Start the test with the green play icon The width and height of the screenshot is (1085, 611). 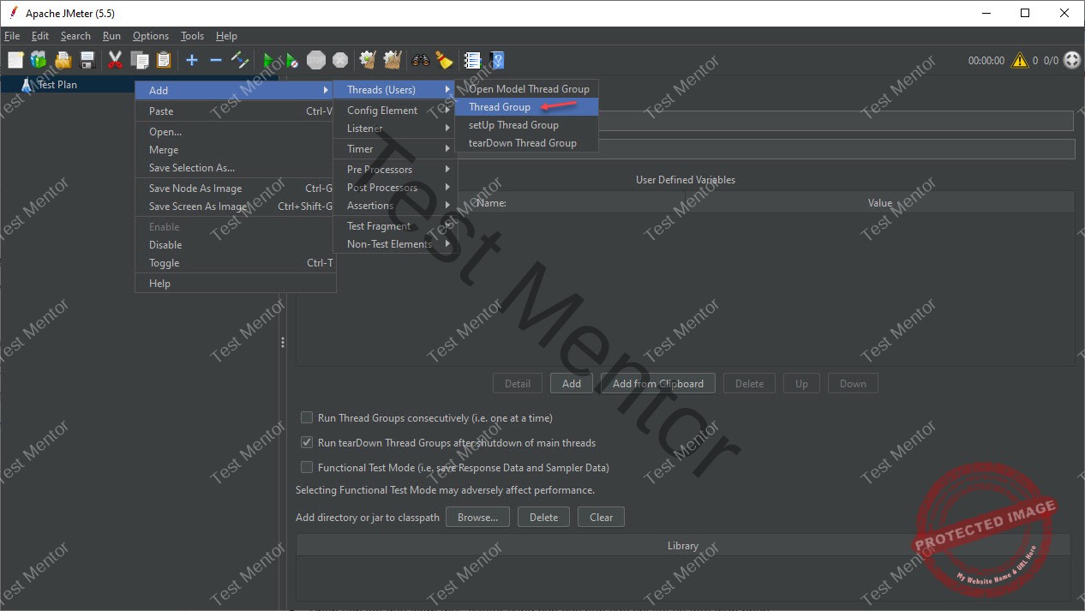(268, 60)
